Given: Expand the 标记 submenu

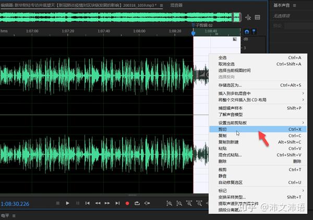Looking at the screenshot, I should pyautogui.click(x=258, y=190).
